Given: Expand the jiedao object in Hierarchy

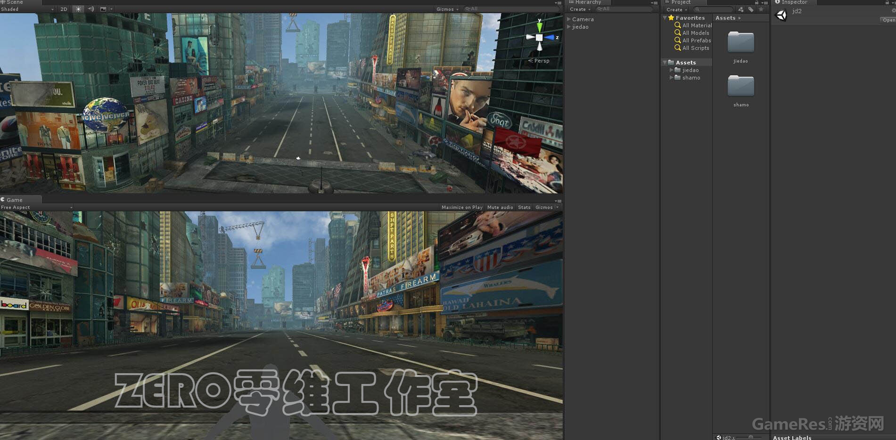Looking at the screenshot, I should pyautogui.click(x=569, y=27).
